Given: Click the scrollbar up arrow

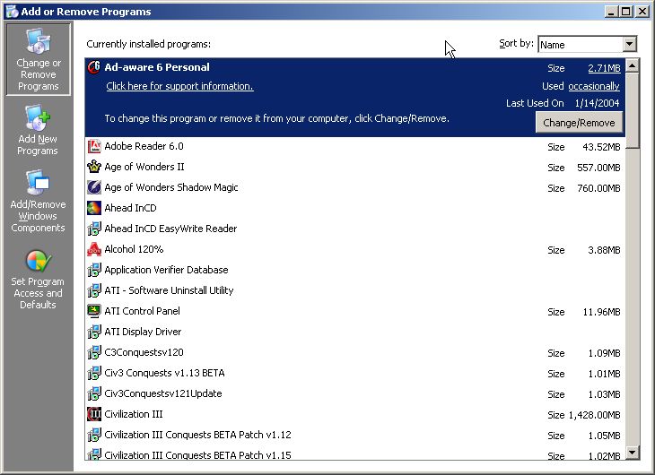Looking at the screenshot, I should click(x=633, y=66).
